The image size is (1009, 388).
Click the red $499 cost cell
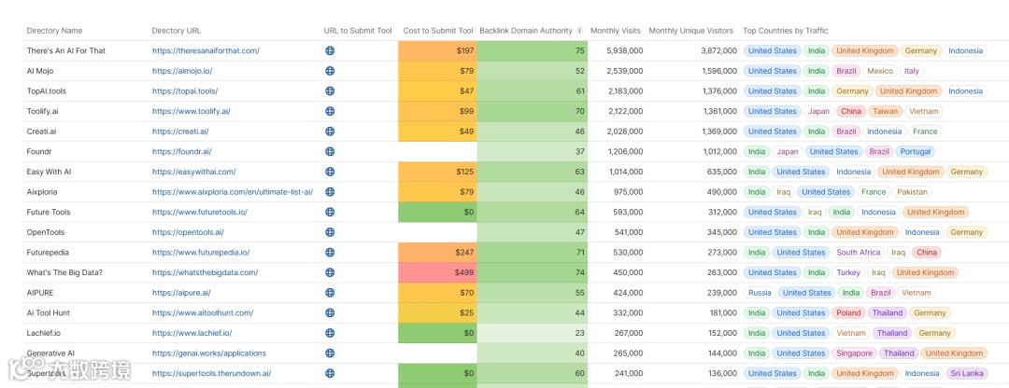(437, 272)
